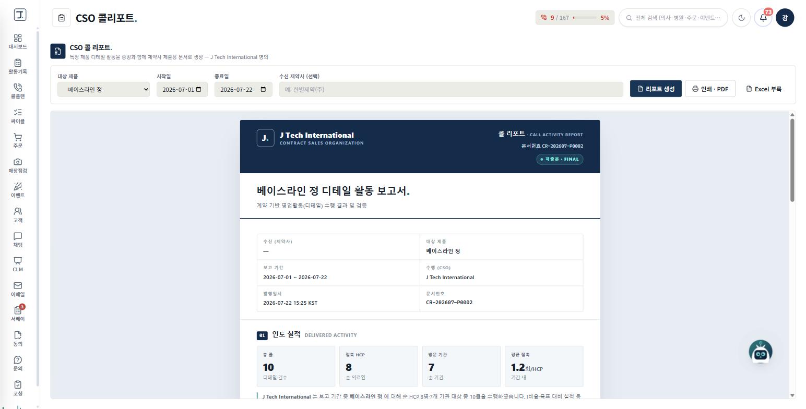Click the 01 인도 실적 section heading
This screenshot has width=806, height=409.
pyautogui.click(x=307, y=335)
